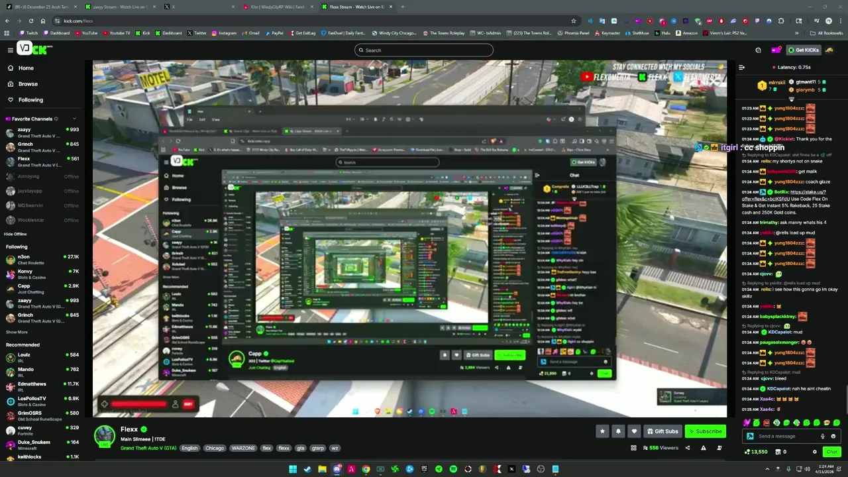Open the volume control in system tray
The image size is (848, 477).
click(x=807, y=469)
